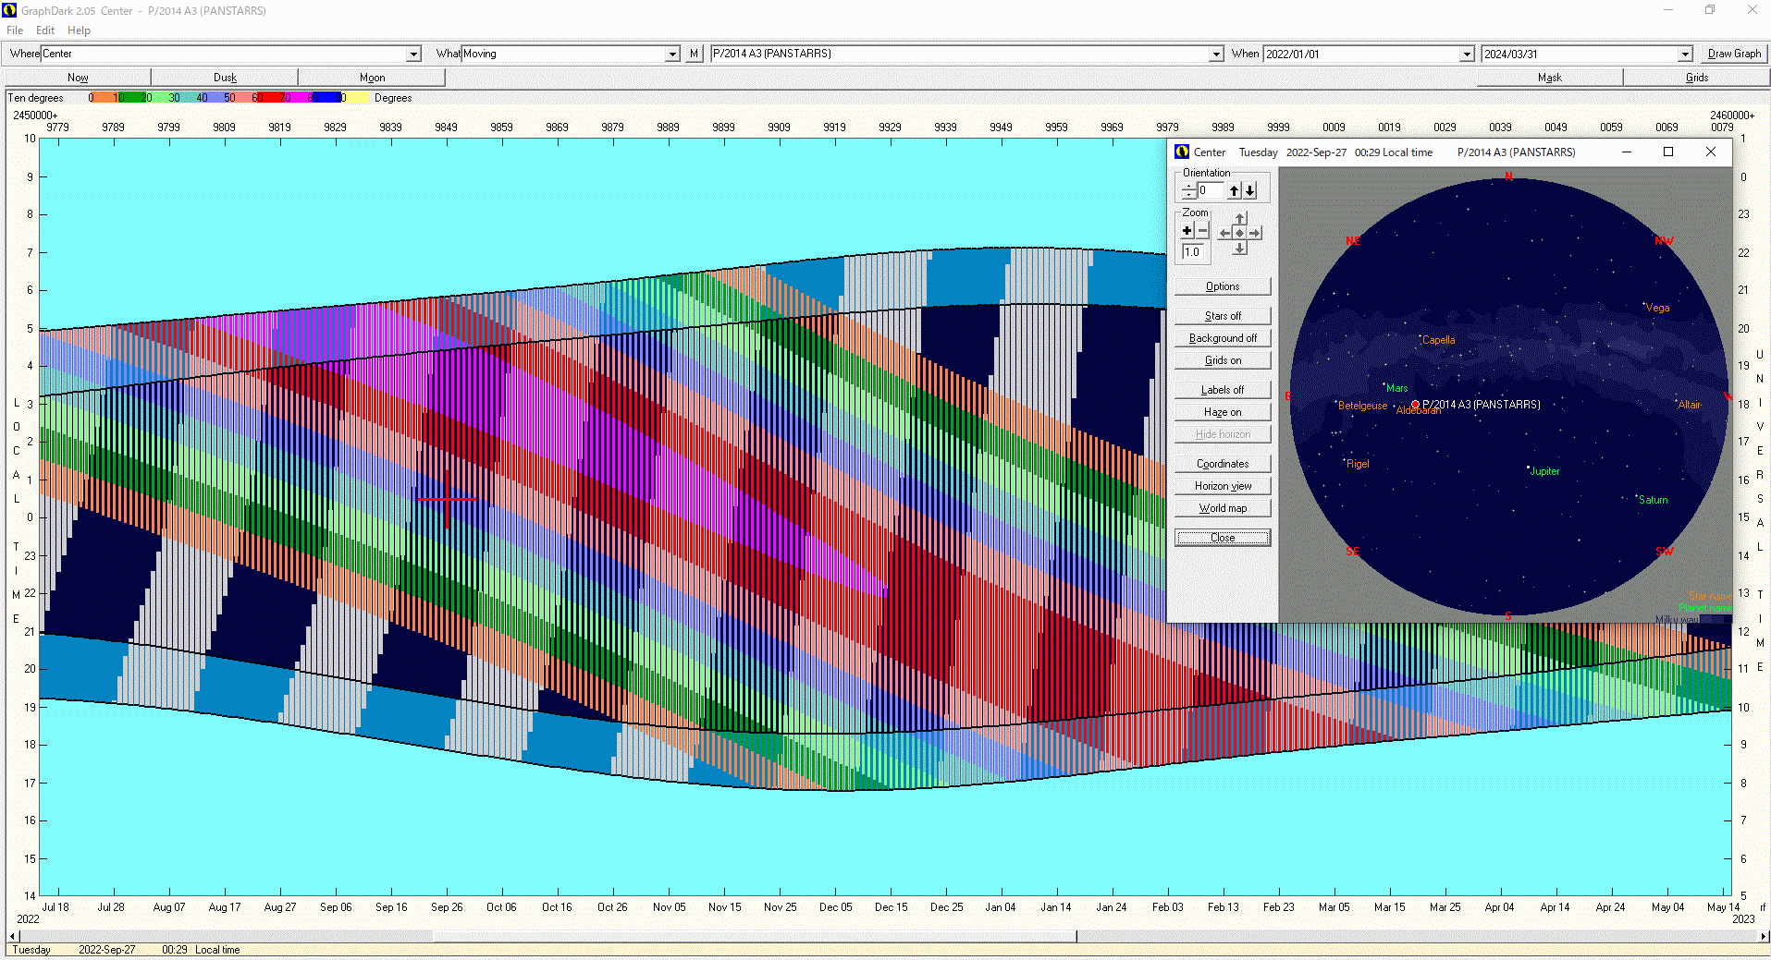Open the end date 2024/03/31 dropdown
This screenshot has height=960, width=1771.
click(x=1685, y=55)
